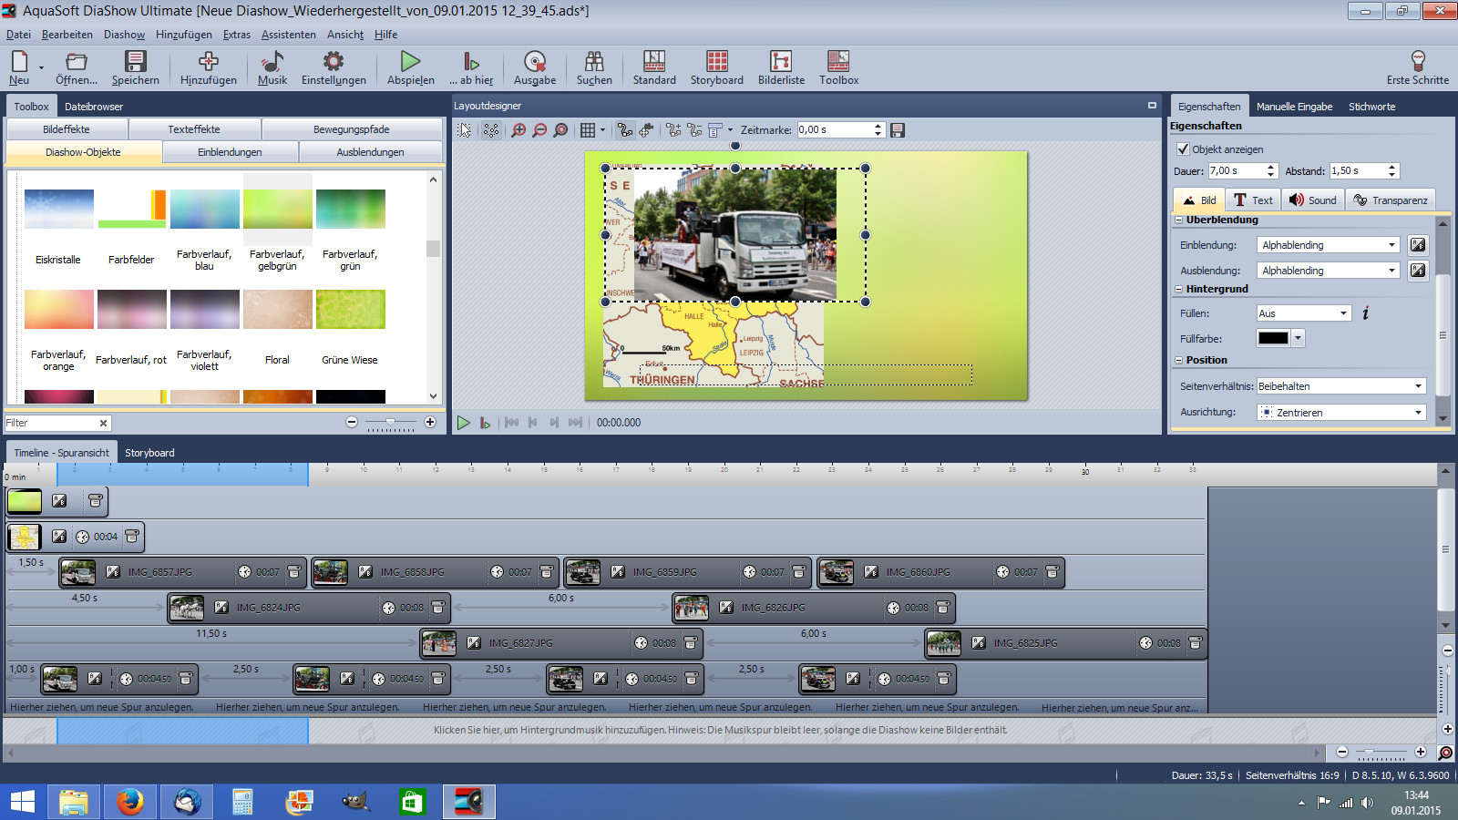Open the Transparenz properties tab
The width and height of the screenshot is (1458, 820).
pyautogui.click(x=1390, y=200)
